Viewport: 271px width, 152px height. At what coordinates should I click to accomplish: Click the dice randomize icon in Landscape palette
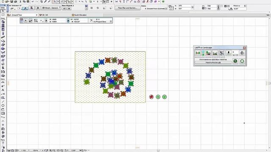(242, 53)
